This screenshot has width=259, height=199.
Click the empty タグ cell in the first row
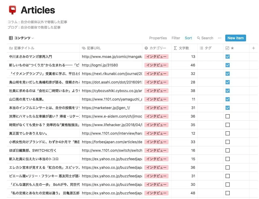pyautogui.click(x=210, y=57)
